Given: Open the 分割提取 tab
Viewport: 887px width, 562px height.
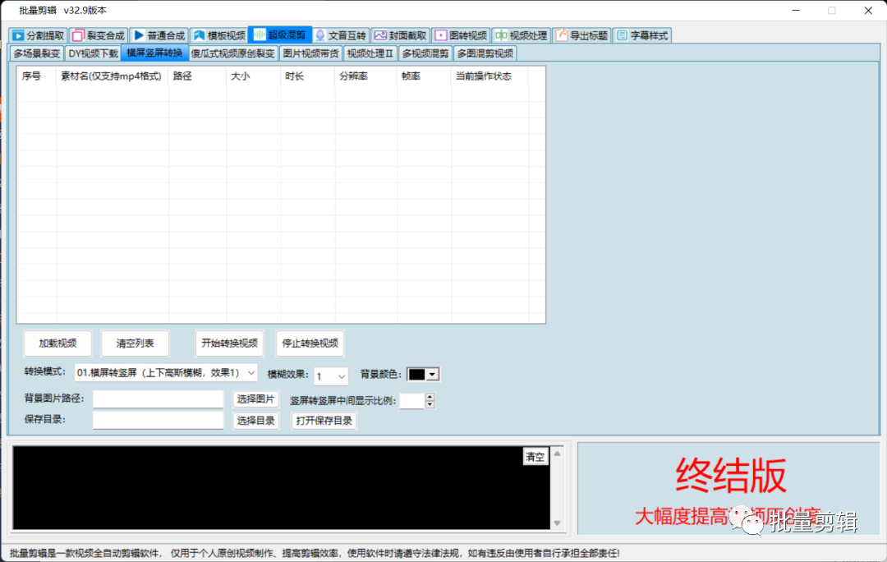Looking at the screenshot, I should tap(39, 35).
